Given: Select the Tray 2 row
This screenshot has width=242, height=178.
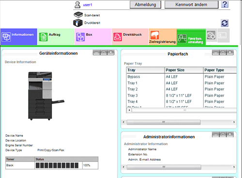Looking at the screenshot, I should [x=181, y=89].
